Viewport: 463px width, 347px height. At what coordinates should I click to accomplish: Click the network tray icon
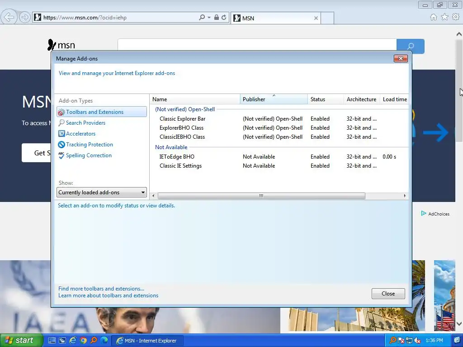point(409,341)
